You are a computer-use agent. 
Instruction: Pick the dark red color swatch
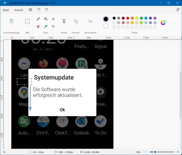[123, 18]
